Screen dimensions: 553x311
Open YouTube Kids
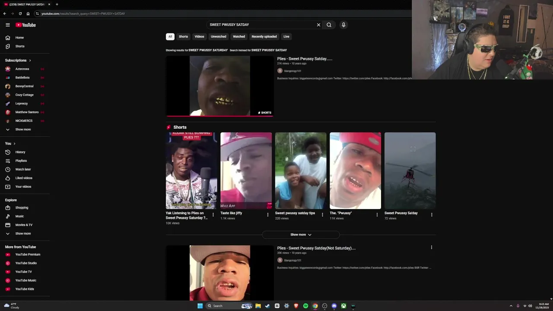(25, 289)
